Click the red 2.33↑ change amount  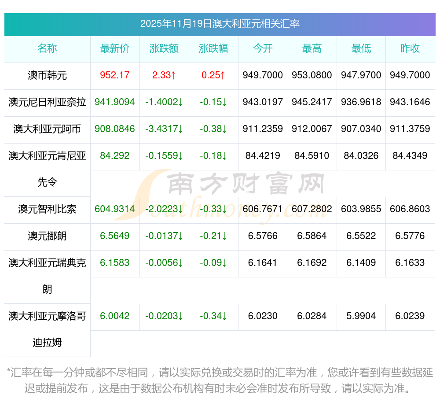pyautogui.click(x=164, y=75)
